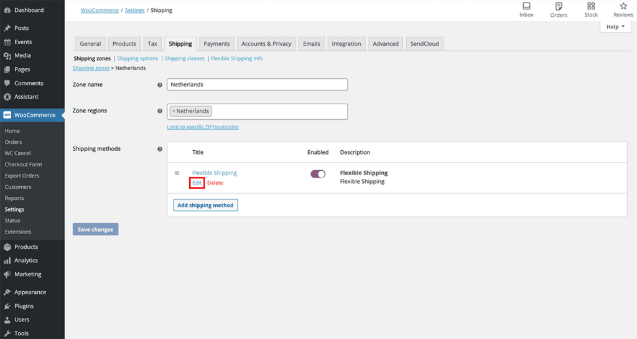Viewport: 637px width, 339px height.
Task: Click the Events calendar icon
Action: [7, 42]
